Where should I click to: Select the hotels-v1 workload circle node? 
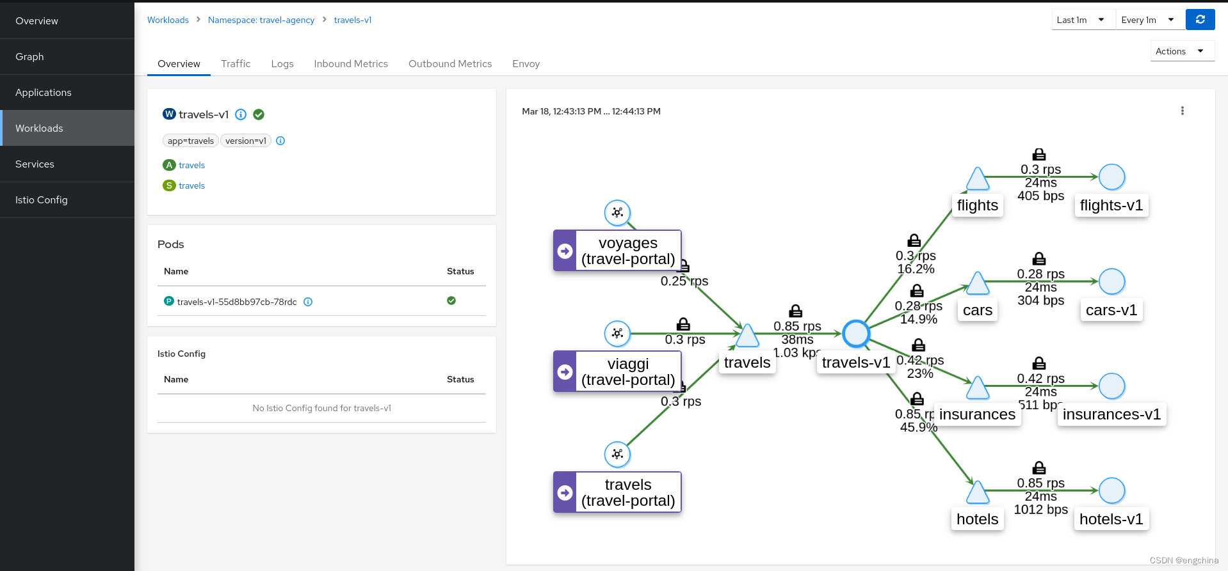(x=1111, y=490)
